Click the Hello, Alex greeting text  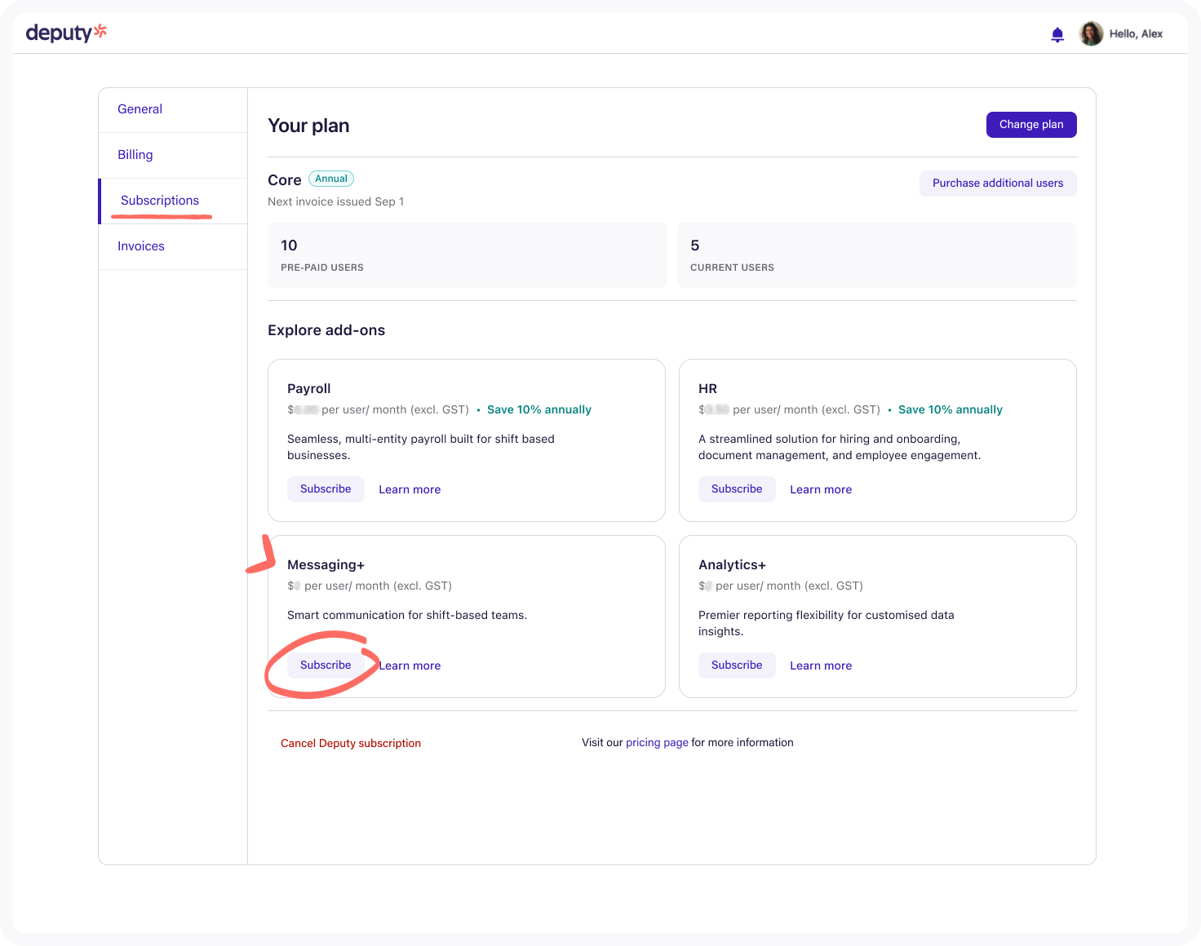pyautogui.click(x=1136, y=34)
